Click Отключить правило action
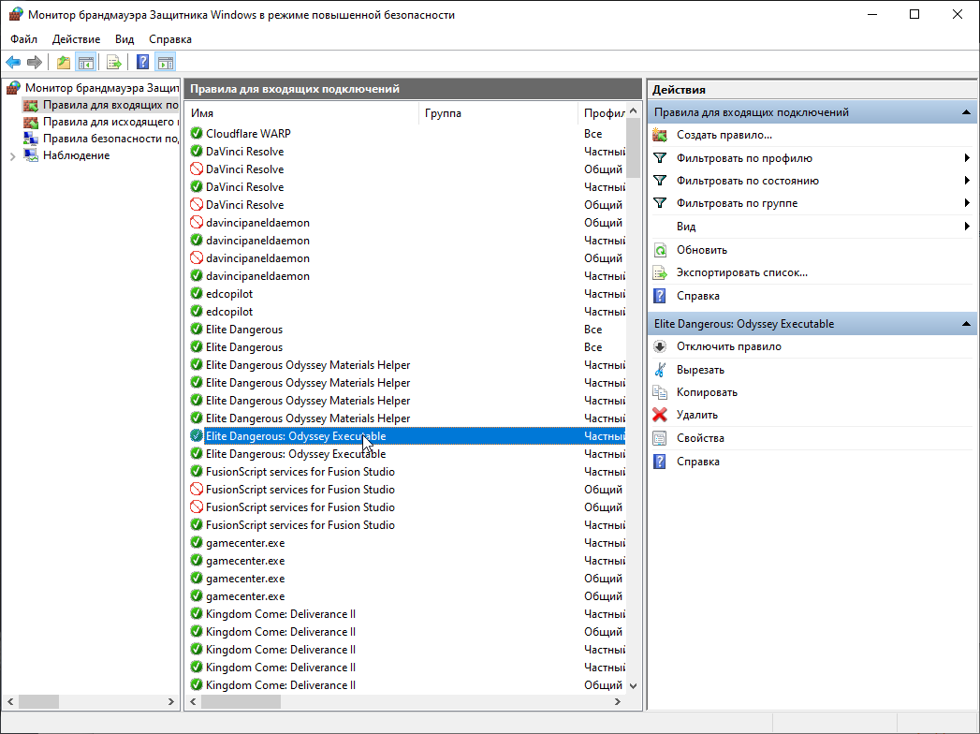The width and height of the screenshot is (980, 734). tap(729, 346)
